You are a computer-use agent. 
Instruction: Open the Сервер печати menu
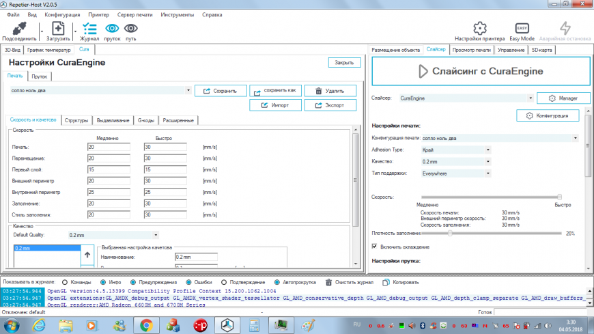tap(135, 15)
